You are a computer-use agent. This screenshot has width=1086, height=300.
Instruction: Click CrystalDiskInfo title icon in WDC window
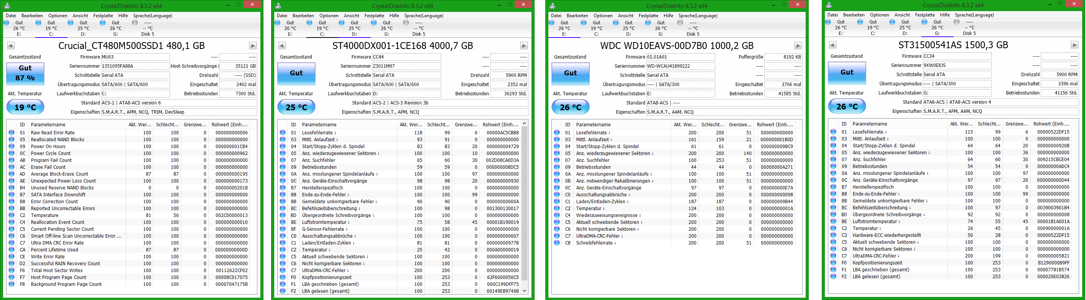[x=552, y=5]
